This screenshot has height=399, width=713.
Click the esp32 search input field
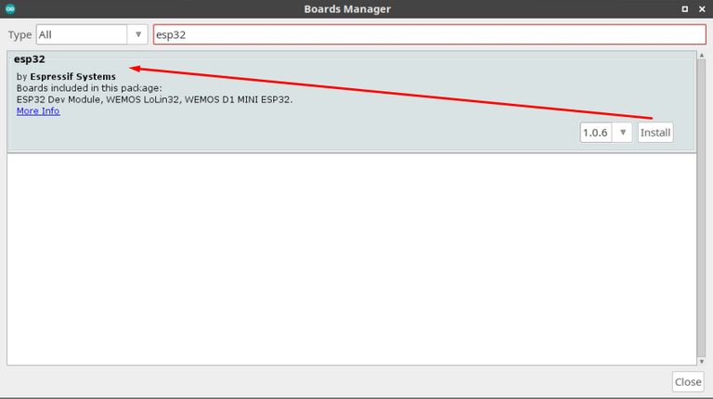pyautogui.click(x=429, y=34)
